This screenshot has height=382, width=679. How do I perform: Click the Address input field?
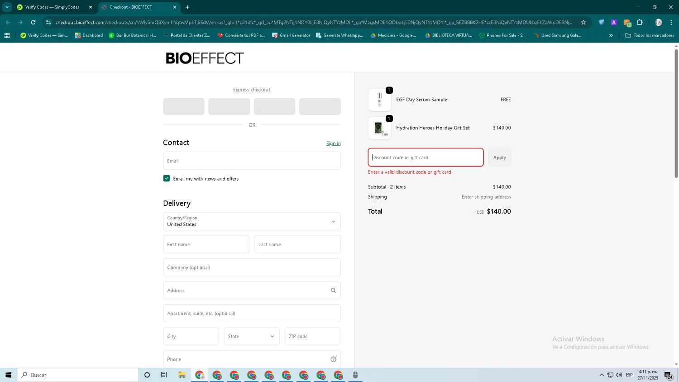[x=252, y=291]
